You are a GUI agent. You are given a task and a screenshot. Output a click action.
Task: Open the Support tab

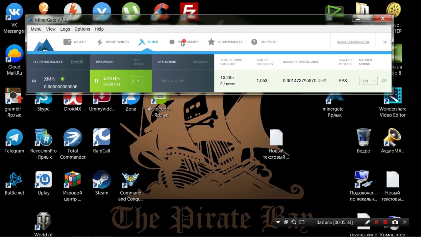tap(264, 42)
